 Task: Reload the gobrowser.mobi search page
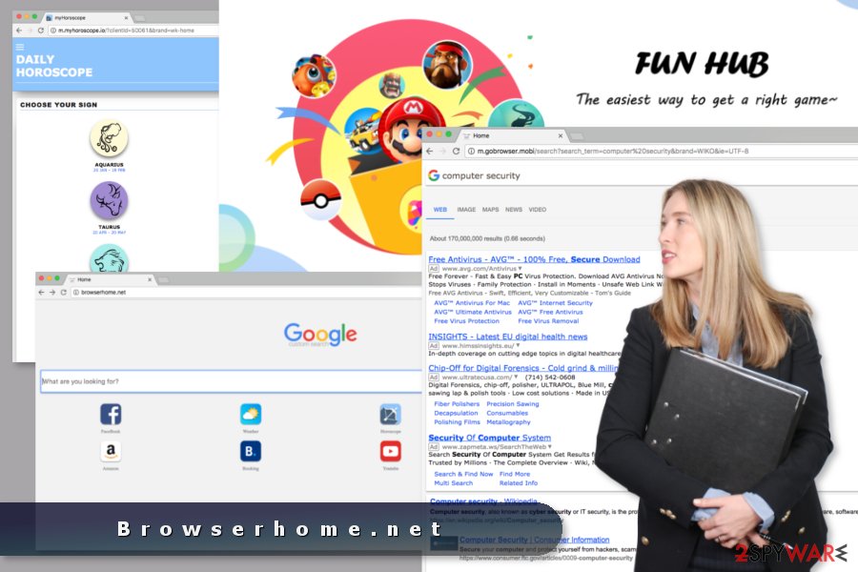click(456, 151)
